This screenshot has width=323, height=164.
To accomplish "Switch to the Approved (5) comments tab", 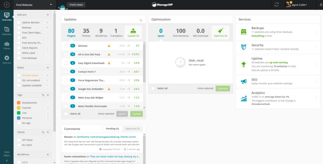I will click(x=133, y=129).
